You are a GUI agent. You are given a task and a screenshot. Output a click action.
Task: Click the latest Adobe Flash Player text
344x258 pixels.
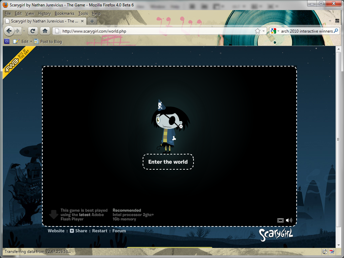click(x=84, y=215)
